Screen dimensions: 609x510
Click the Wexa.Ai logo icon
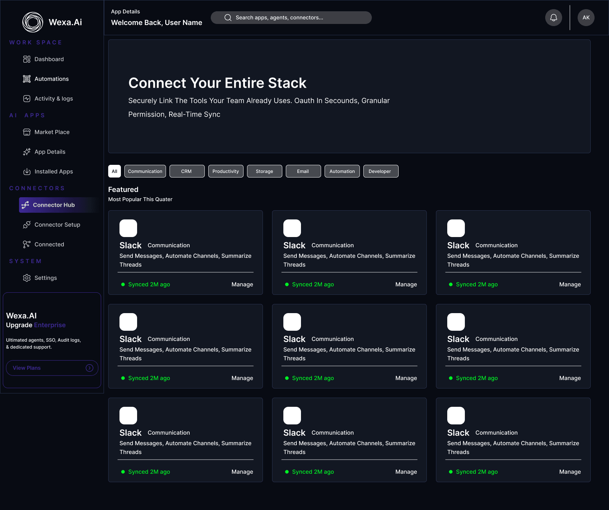pos(33,22)
